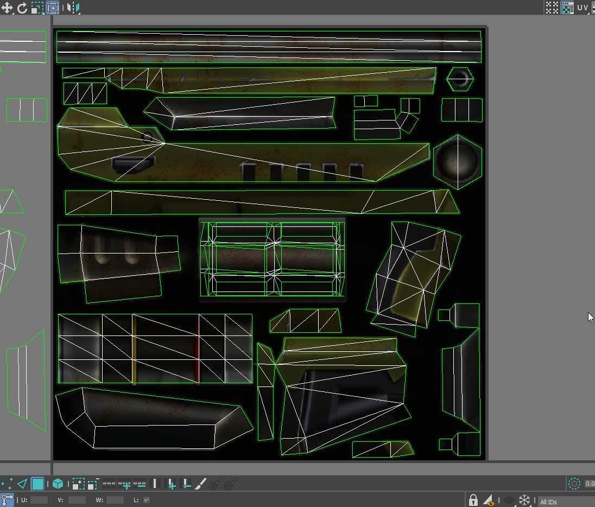Open the UV texture dropdown at top right

pos(584,8)
